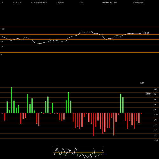Click the 'MR' panel title
The height and width of the screenshot is (159, 159).
click(x=142, y=83)
